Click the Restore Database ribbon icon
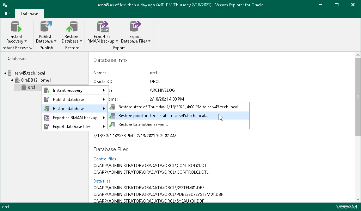361x211 pixels. [72, 27]
